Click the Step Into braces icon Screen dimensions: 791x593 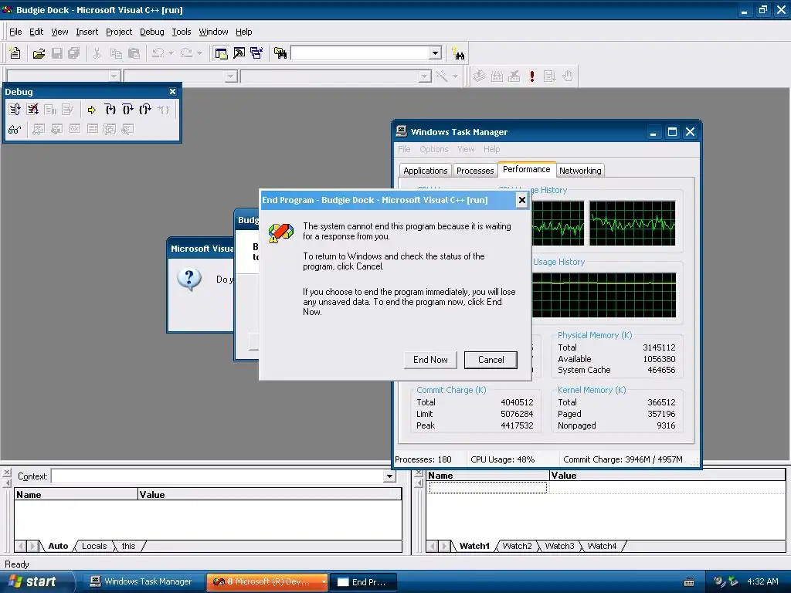(110, 110)
